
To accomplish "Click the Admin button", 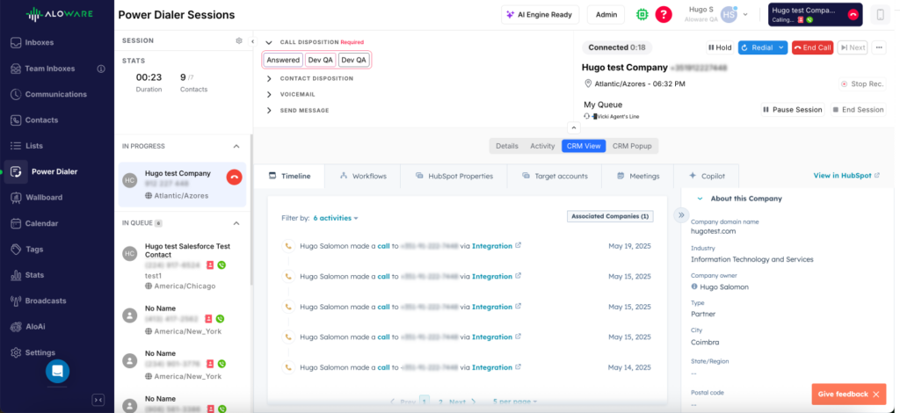I will click(x=606, y=15).
